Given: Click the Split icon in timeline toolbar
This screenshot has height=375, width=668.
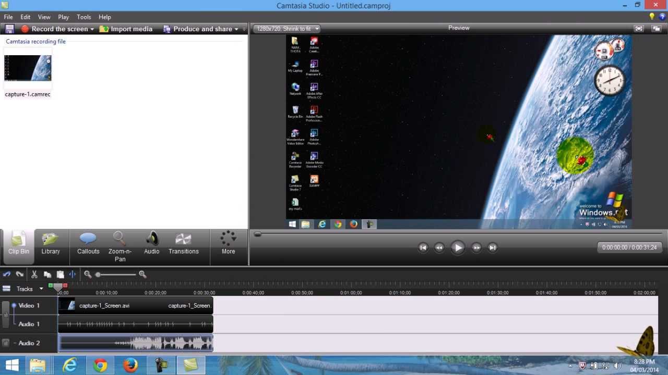Looking at the screenshot, I should (x=73, y=274).
